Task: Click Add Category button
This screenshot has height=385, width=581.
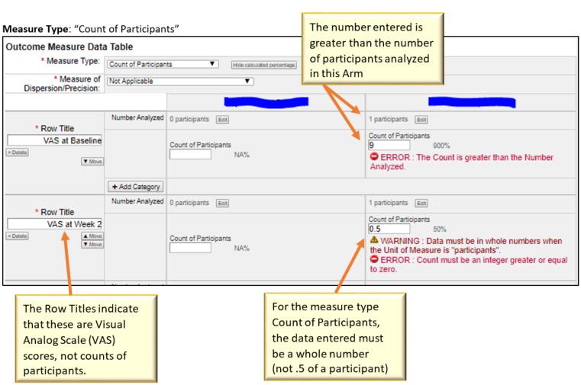Action: coord(137,186)
